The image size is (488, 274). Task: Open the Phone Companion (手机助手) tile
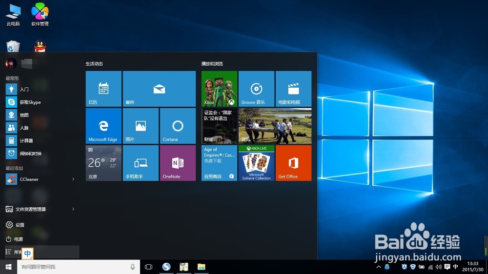point(141,163)
